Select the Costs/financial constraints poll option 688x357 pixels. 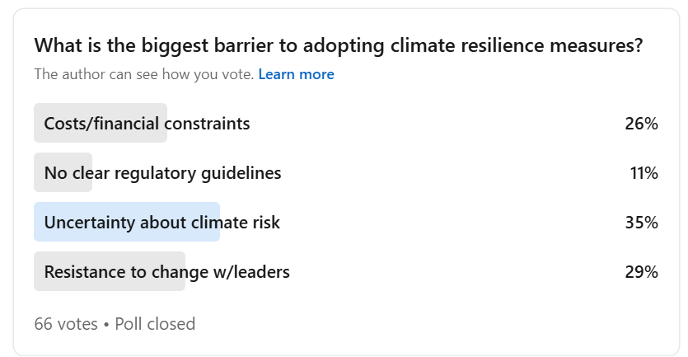147,124
